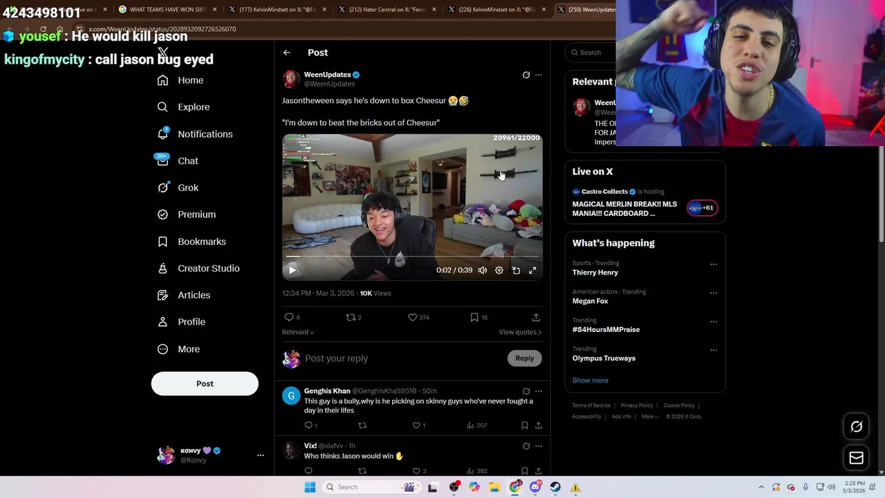Click Grok icon on Genghis Khan reply

tap(526, 391)
